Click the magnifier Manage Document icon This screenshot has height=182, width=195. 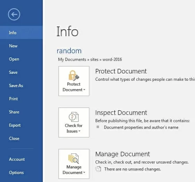pyautogui.click(x=74, y=158)
